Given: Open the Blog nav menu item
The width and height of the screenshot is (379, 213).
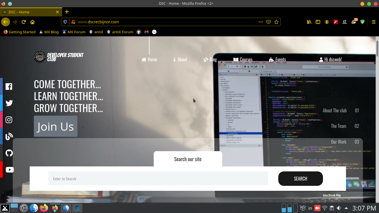Looking at the screenshot, I should point(210,59).
